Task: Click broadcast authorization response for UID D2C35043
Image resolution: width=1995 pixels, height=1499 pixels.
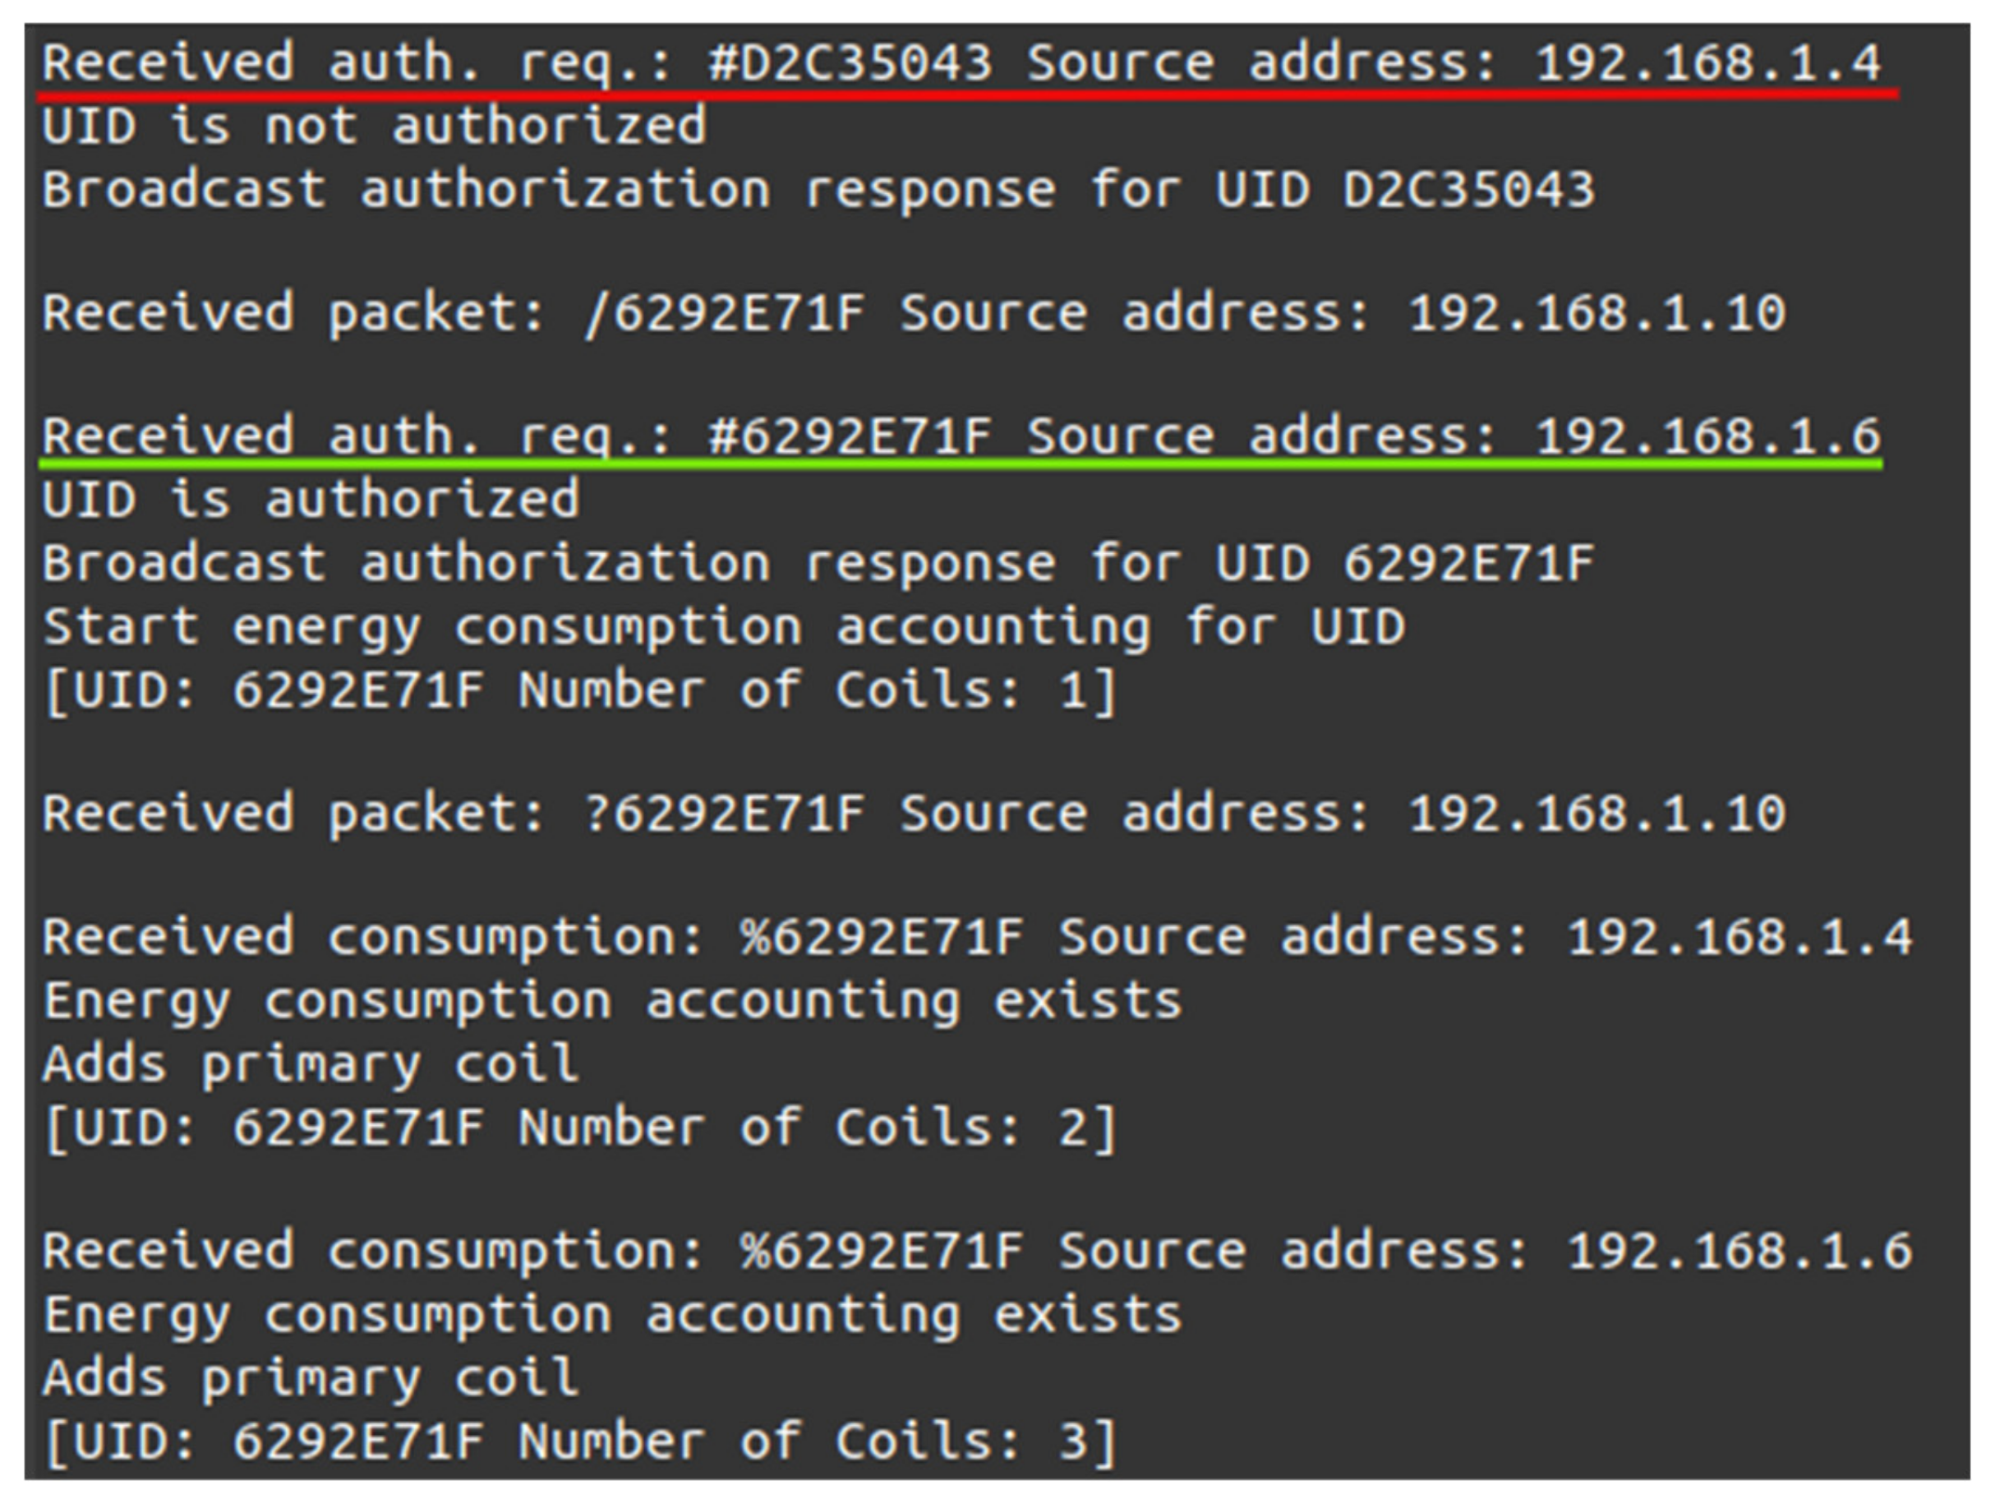Action: (818, 189)
